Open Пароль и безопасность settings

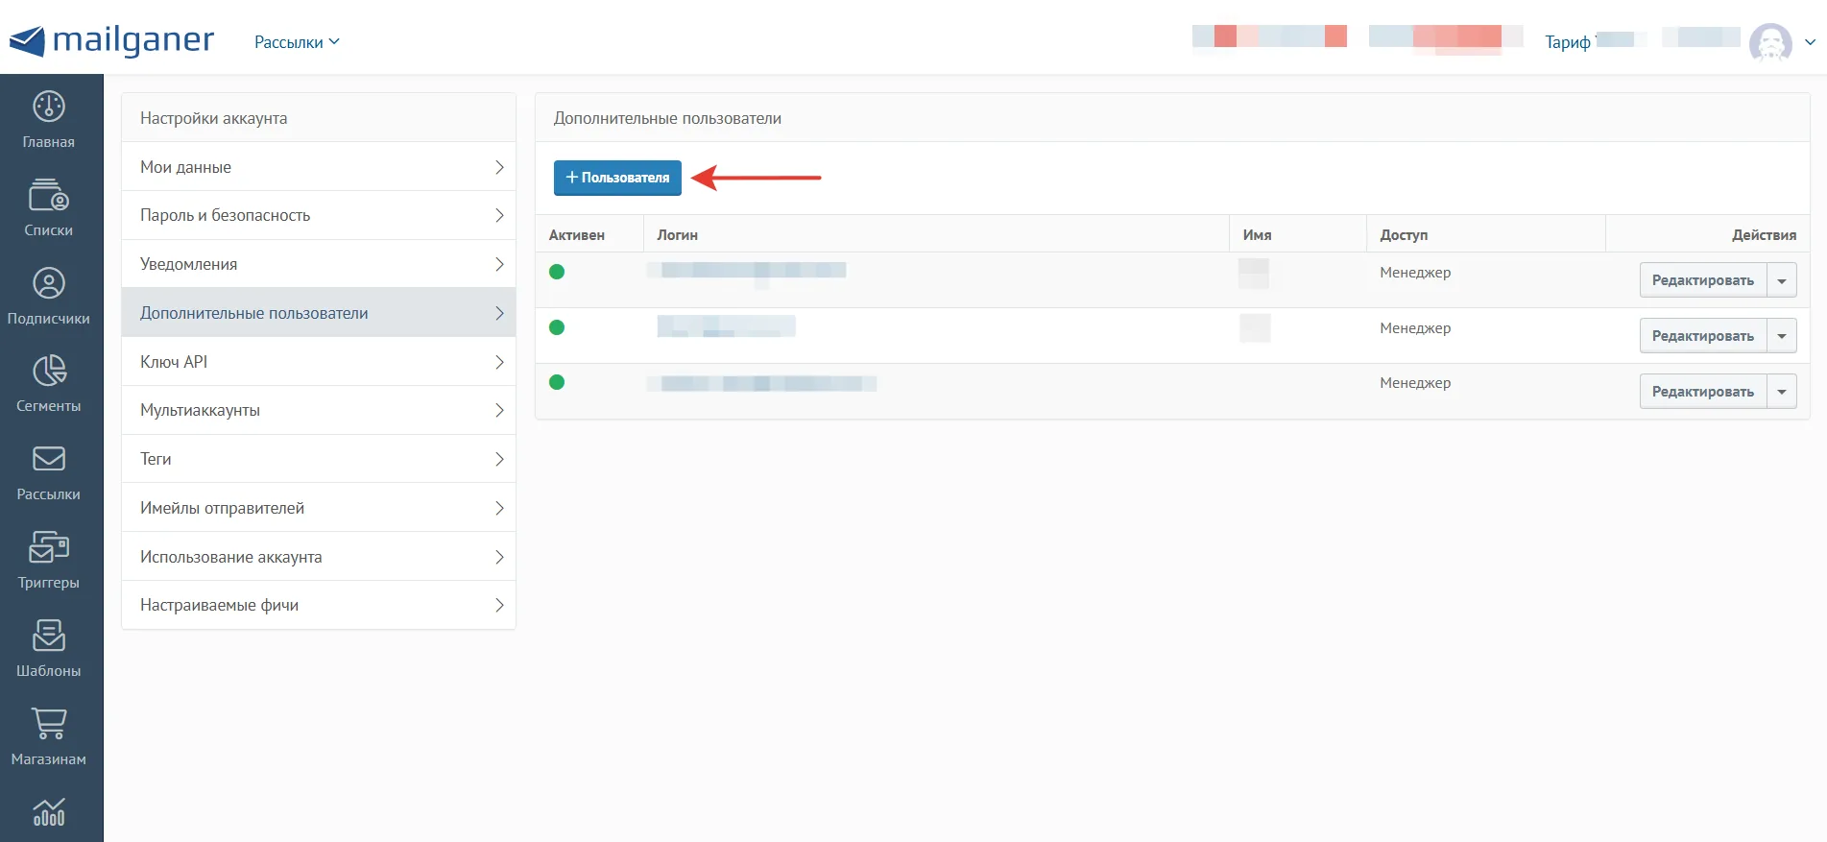point(319,215)
